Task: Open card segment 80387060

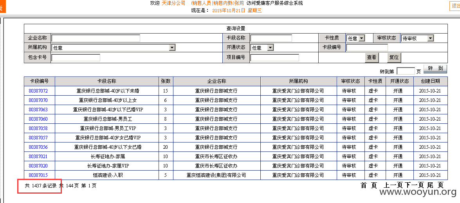Action: point(38,119)
